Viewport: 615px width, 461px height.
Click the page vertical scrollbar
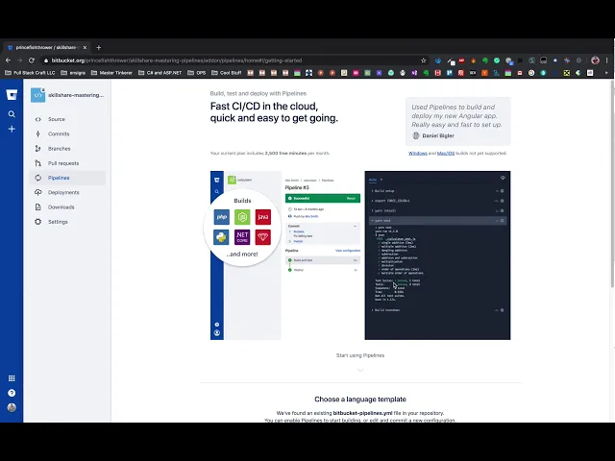click(x=612, y=184)
